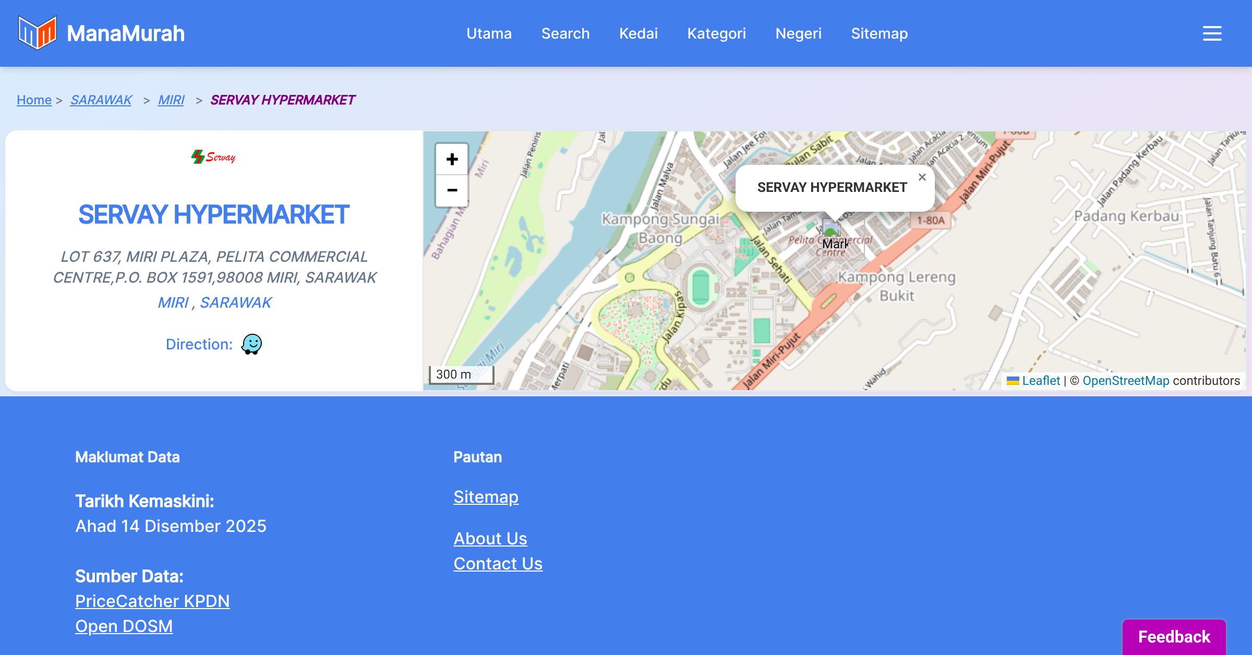Click the SARAWAK link under the address
This screenshot has height=655, width=1252.
236,302
